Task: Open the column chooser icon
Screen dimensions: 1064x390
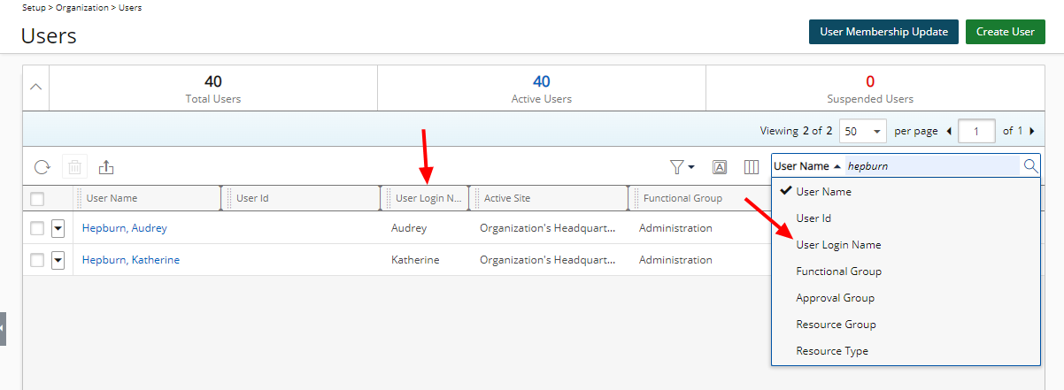Action: [x=751, y=166]
